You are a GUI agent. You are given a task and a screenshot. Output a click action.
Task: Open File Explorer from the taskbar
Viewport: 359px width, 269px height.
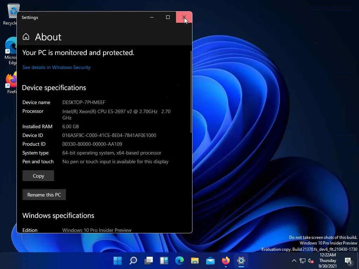click(x=195, y=260)
